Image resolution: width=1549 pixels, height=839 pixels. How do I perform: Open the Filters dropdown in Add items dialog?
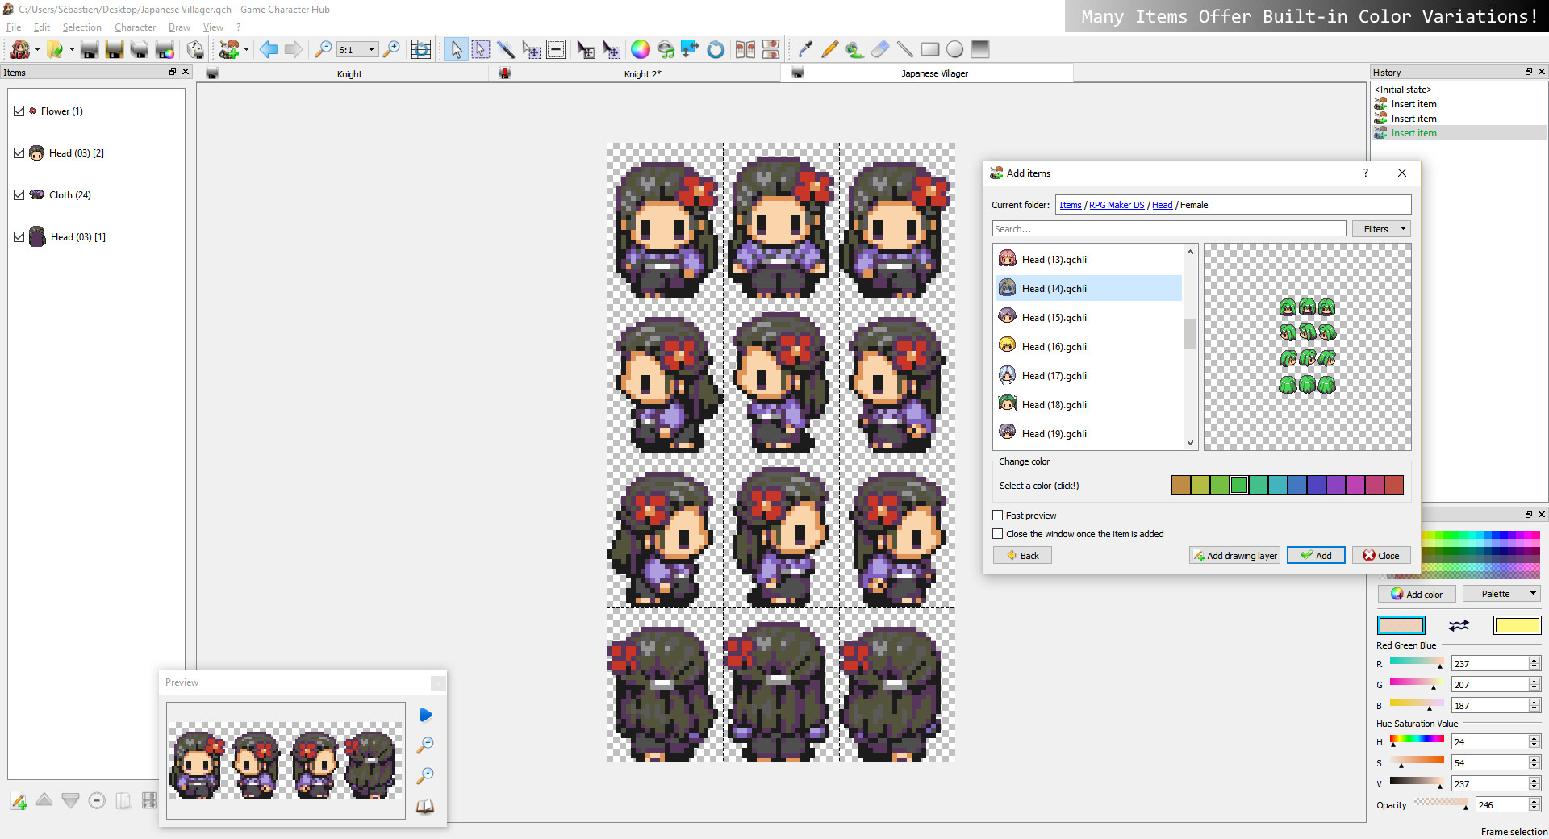pyautogui.click(x=1381, y=228)
